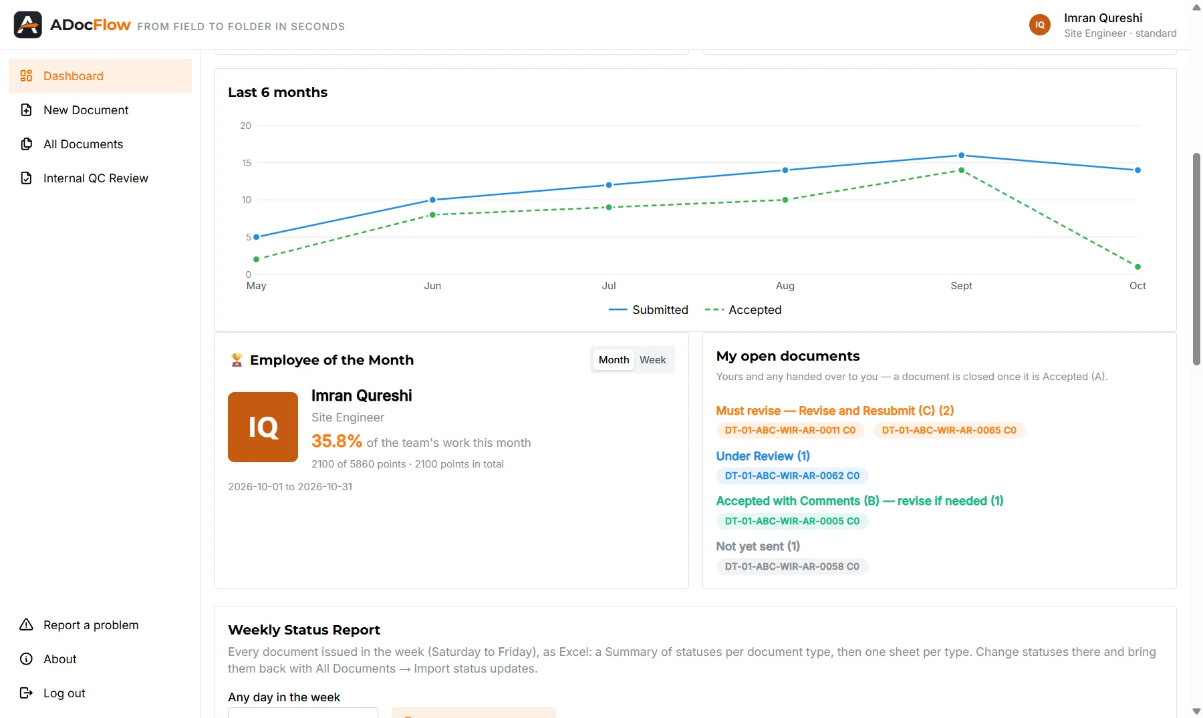
Task: Click the About info icon
Action: click(x=26, y=659)
